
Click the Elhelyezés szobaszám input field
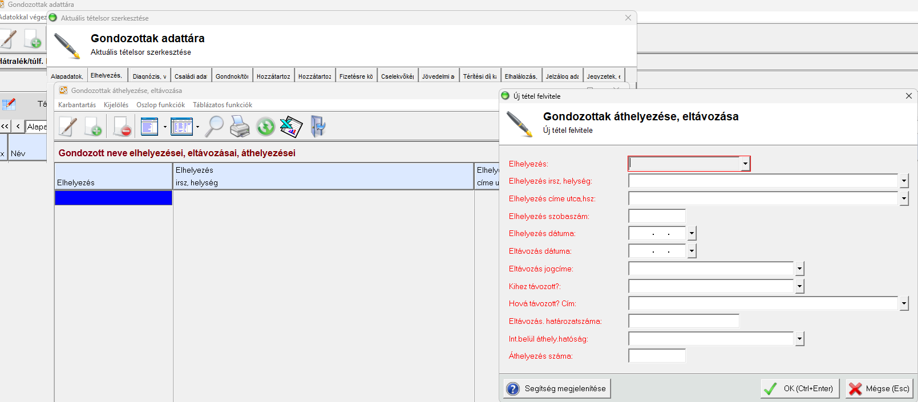(657, 217)
